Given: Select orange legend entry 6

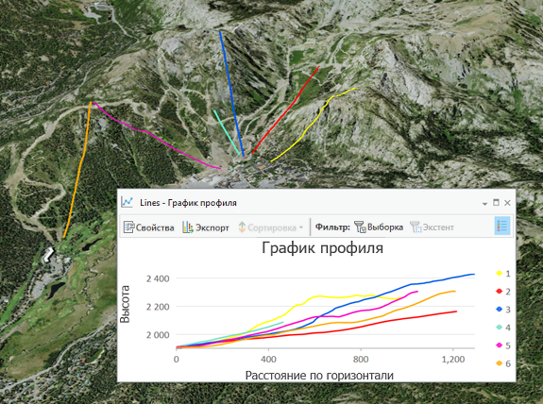Looking at the screenshot, I should tap(503, 363).
